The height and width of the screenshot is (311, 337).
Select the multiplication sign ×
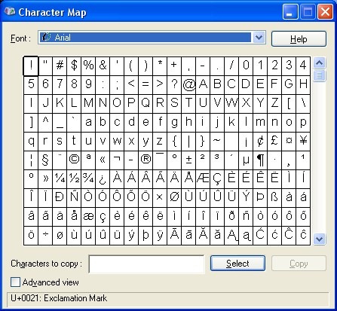click(x=160, y=197)
